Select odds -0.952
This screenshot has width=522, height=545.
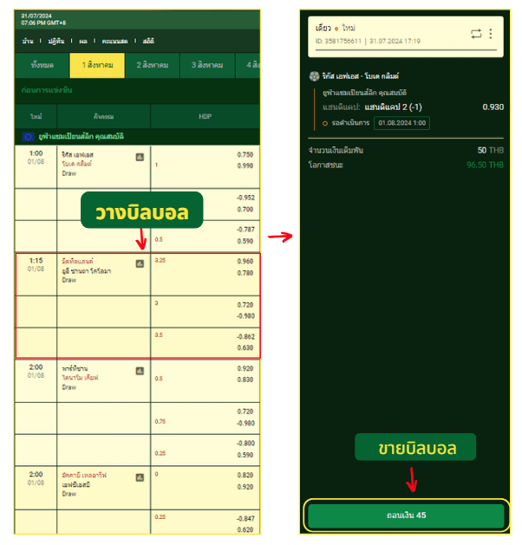245,198
